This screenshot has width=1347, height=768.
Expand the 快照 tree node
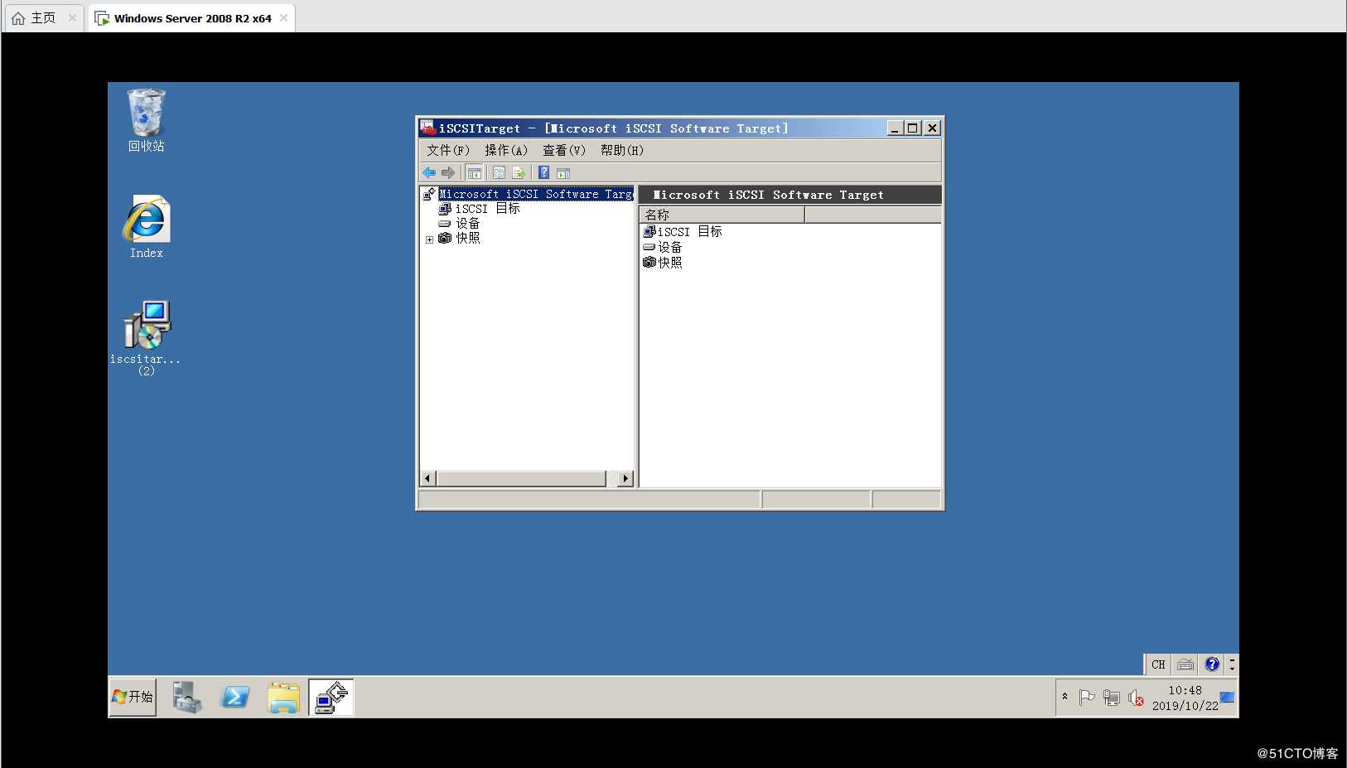click(429, 239)
